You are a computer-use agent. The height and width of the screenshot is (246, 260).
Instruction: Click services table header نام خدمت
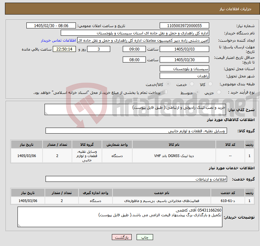pos(162,193)
